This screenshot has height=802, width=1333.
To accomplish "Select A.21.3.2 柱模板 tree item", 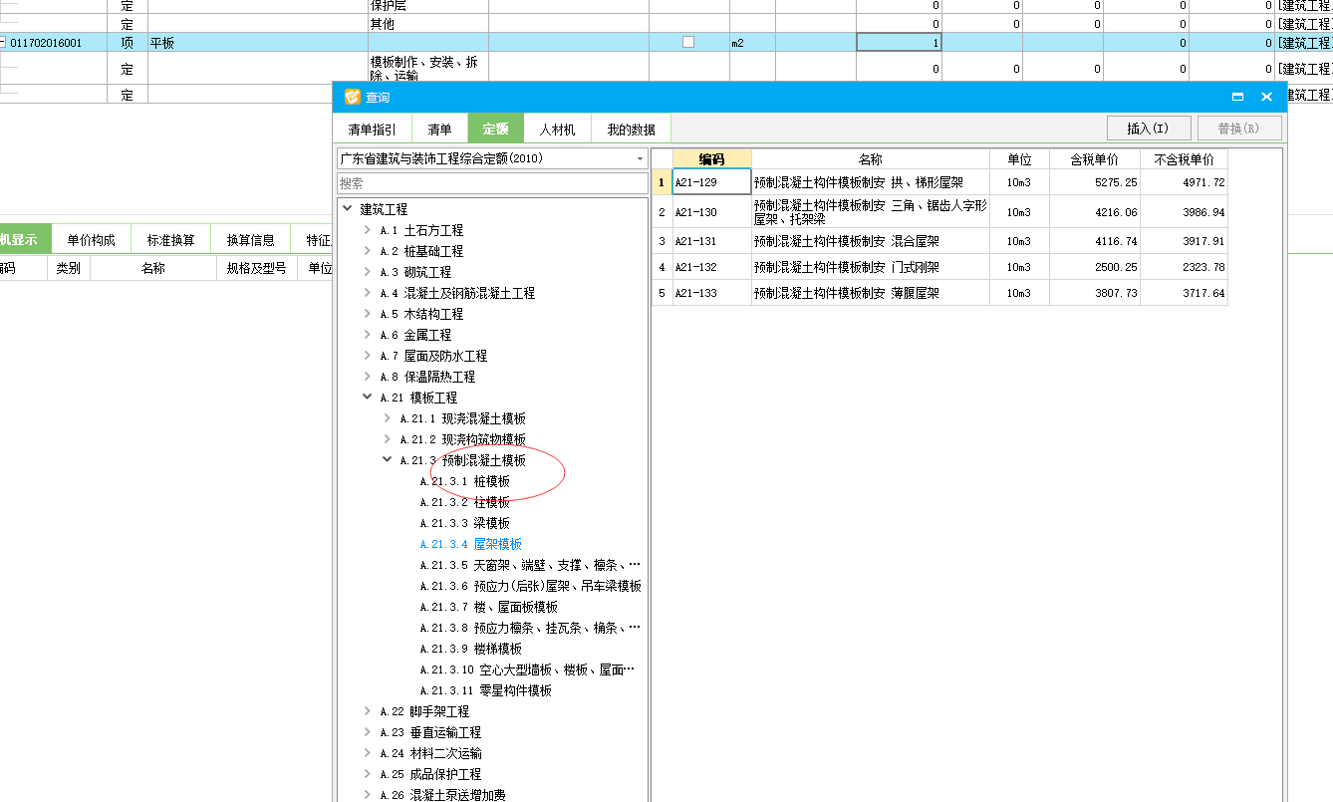I will tap(465, 502).
